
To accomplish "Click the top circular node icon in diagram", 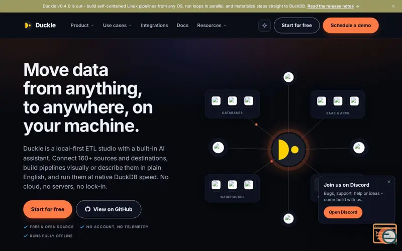I will (288, 77).
